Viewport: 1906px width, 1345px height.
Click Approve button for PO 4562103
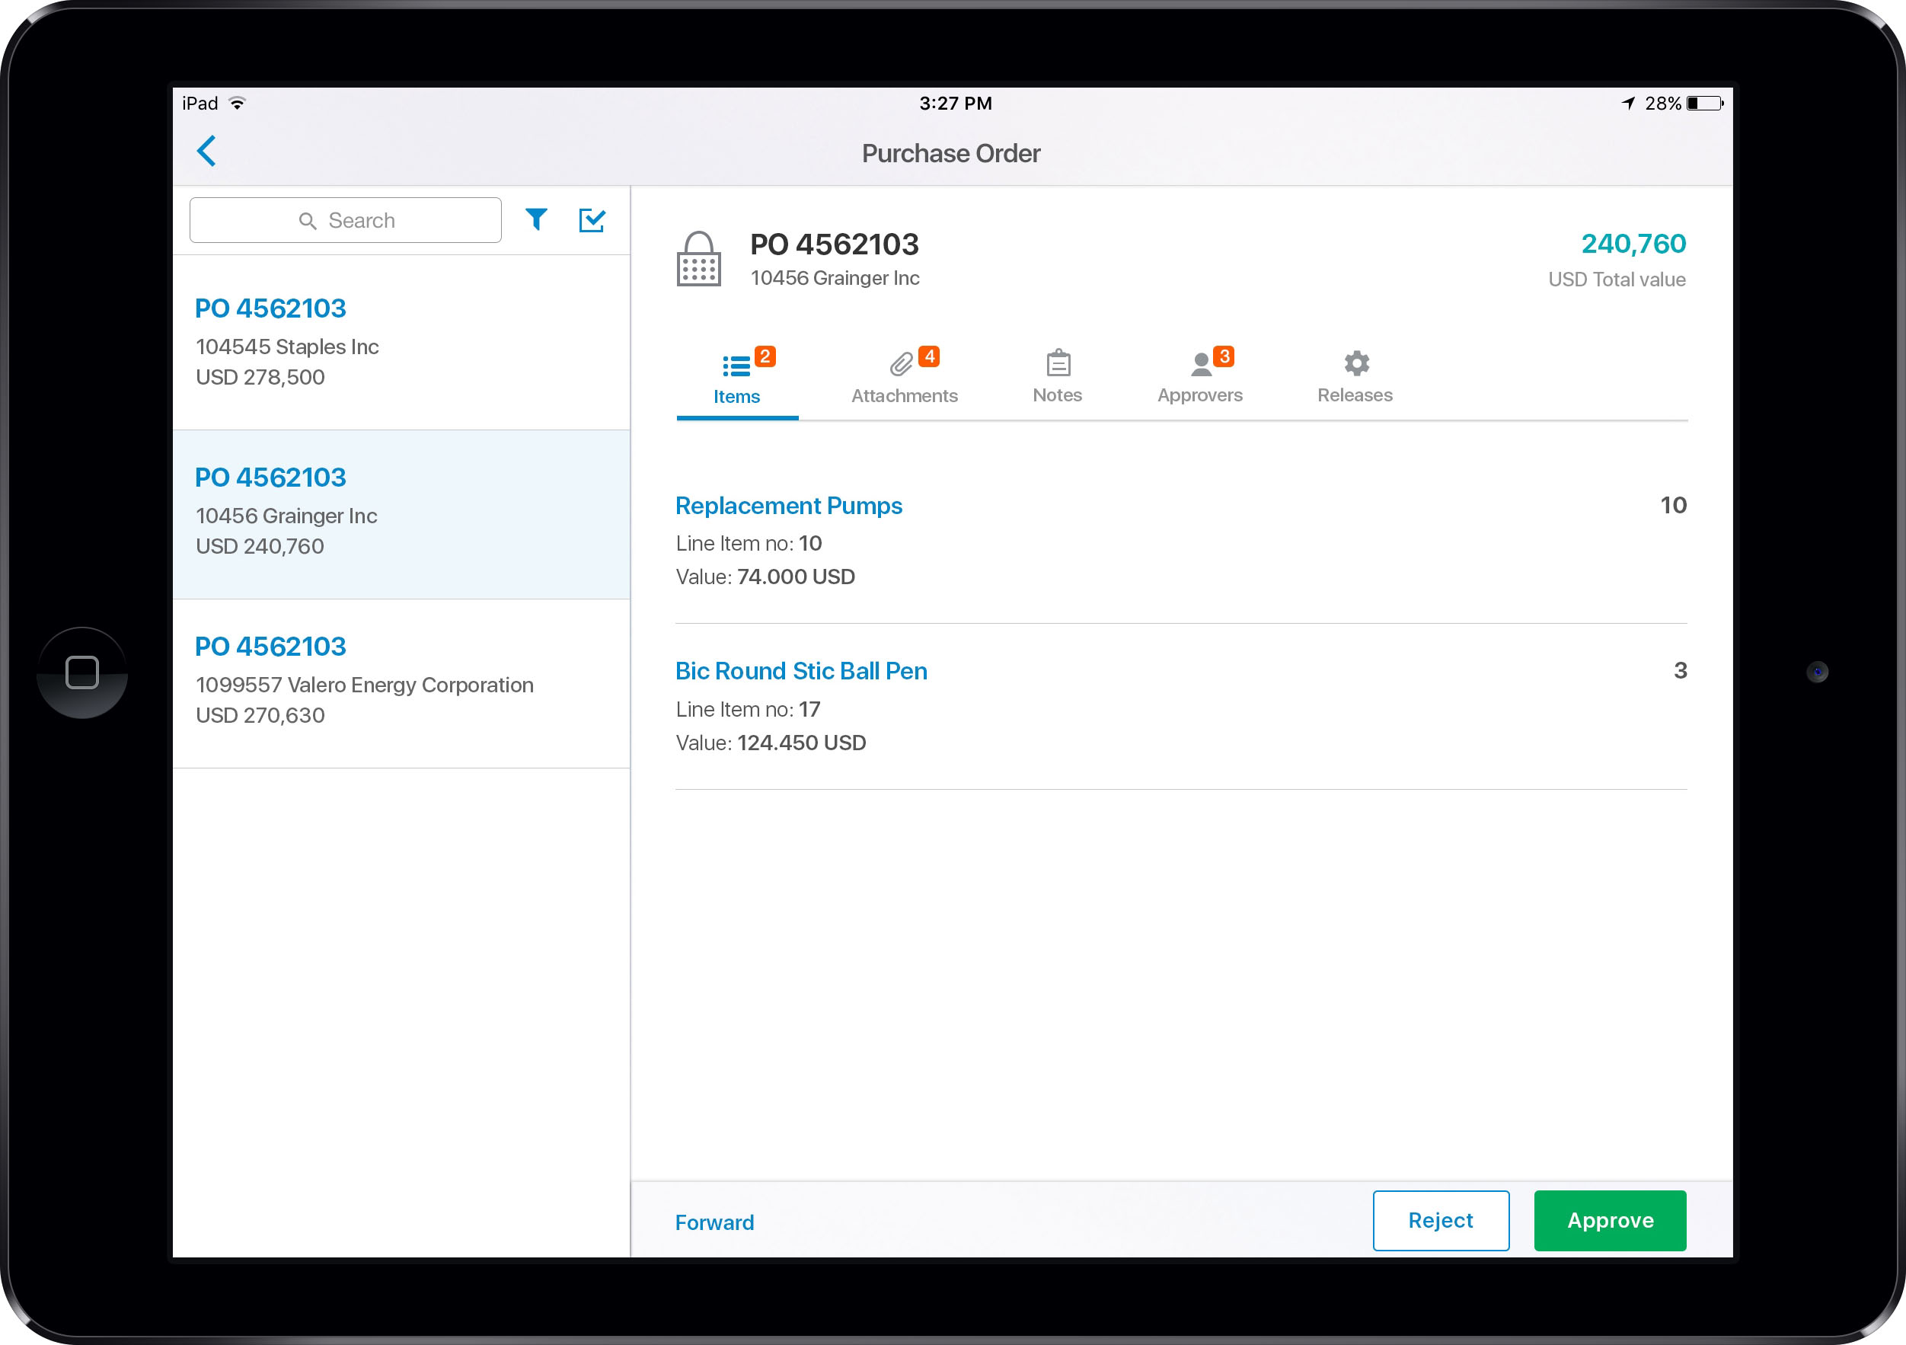pos(1611,1222)
